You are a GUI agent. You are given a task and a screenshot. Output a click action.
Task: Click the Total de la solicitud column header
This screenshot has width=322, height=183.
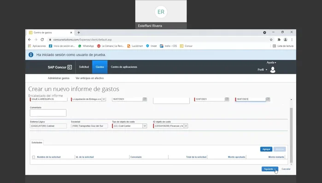pyautogui.click(x=196, y=157)
